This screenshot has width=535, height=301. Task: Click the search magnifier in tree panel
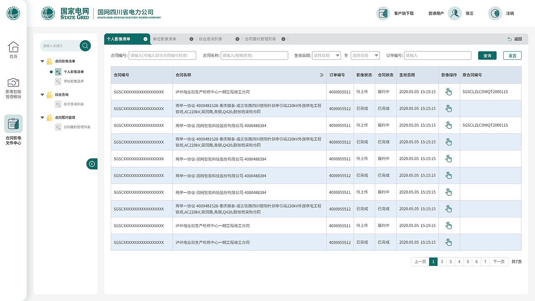tap(85, 46)
